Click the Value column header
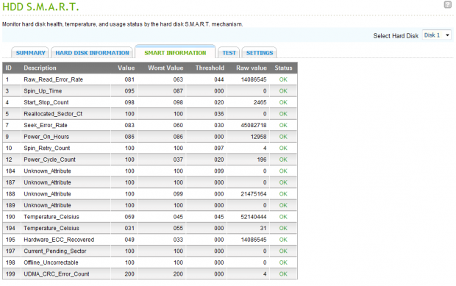The image size is (456, 286). click(x=126, y=68)
